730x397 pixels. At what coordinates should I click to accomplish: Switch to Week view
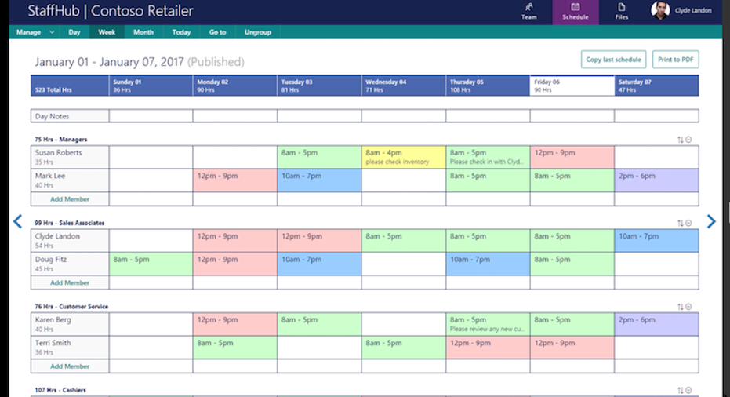point(107,32)
